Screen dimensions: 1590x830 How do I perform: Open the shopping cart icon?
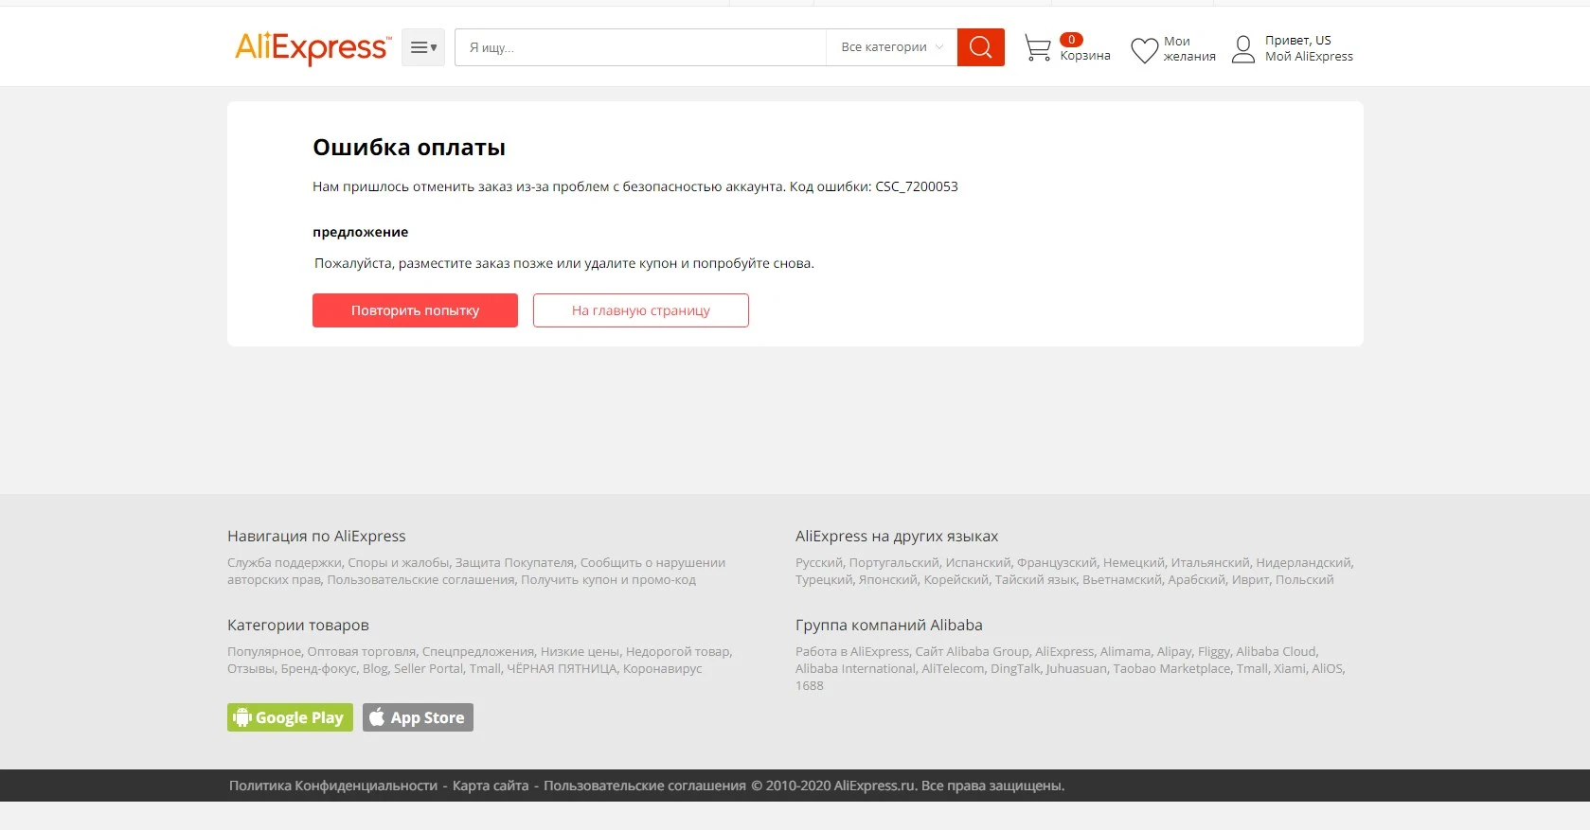tap(1038, 48)
